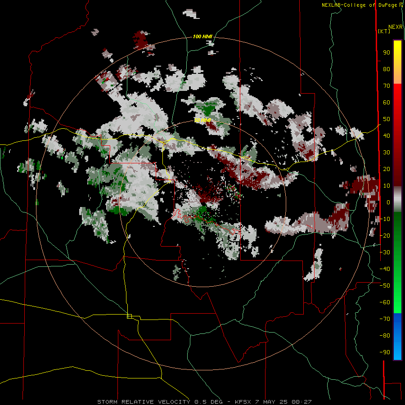
Task: Click the [KT] units label
Action: (384, 31)
